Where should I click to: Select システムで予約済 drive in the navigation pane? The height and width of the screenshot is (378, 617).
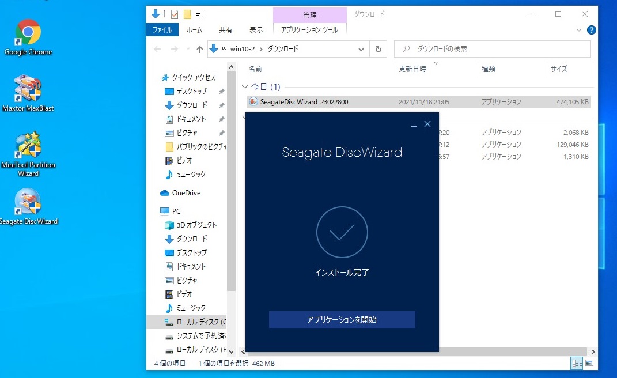196,335
